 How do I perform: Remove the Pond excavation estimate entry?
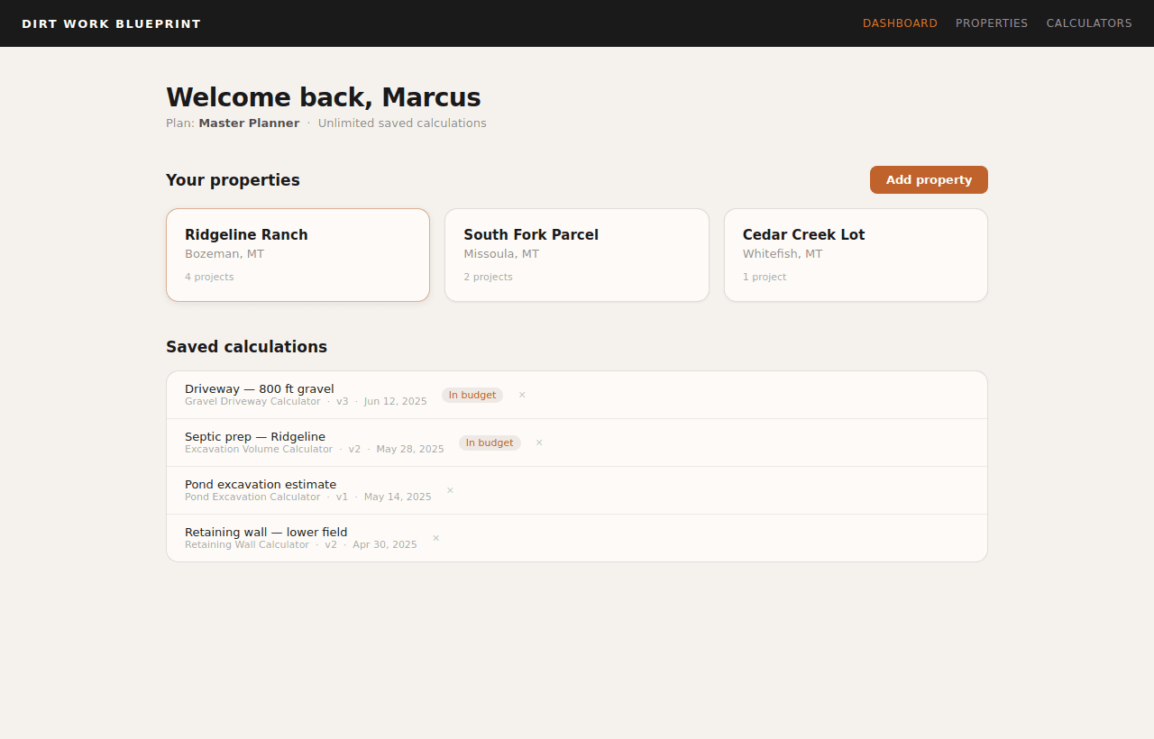tap(450, 490)
